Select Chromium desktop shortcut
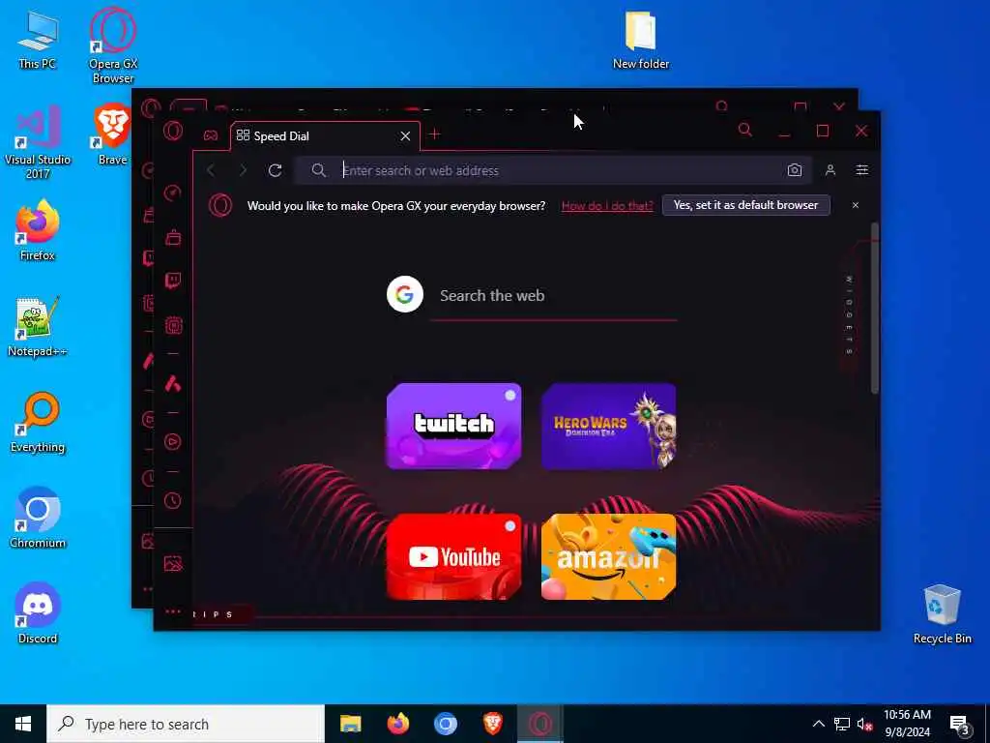The image size is (990, 743). pos(38,519)
